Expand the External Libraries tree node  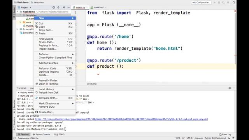(18, 29)
